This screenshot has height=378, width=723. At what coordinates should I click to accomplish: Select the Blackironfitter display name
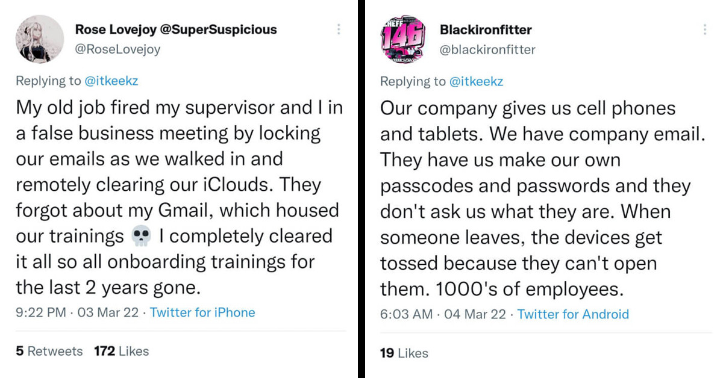click(x=486, y=29)
